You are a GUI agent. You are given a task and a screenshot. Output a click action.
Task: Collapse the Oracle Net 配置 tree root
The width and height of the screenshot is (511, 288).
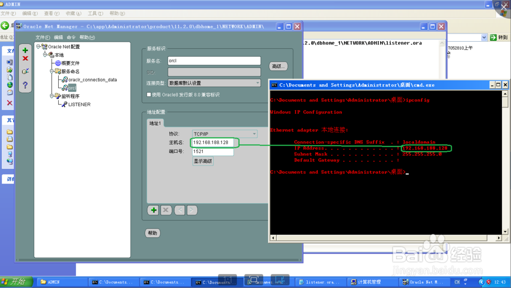[38, 46]
